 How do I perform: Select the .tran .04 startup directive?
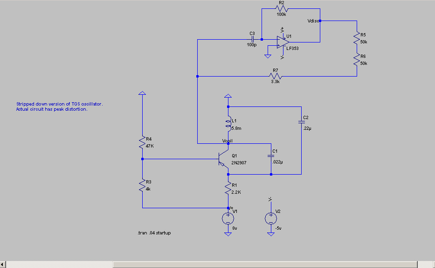point(154,233)
